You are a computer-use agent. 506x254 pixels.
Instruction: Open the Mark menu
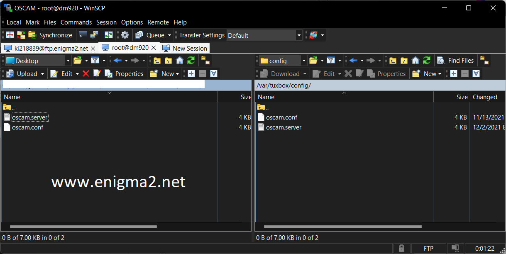pyautogui.click(x=33, y=22)
